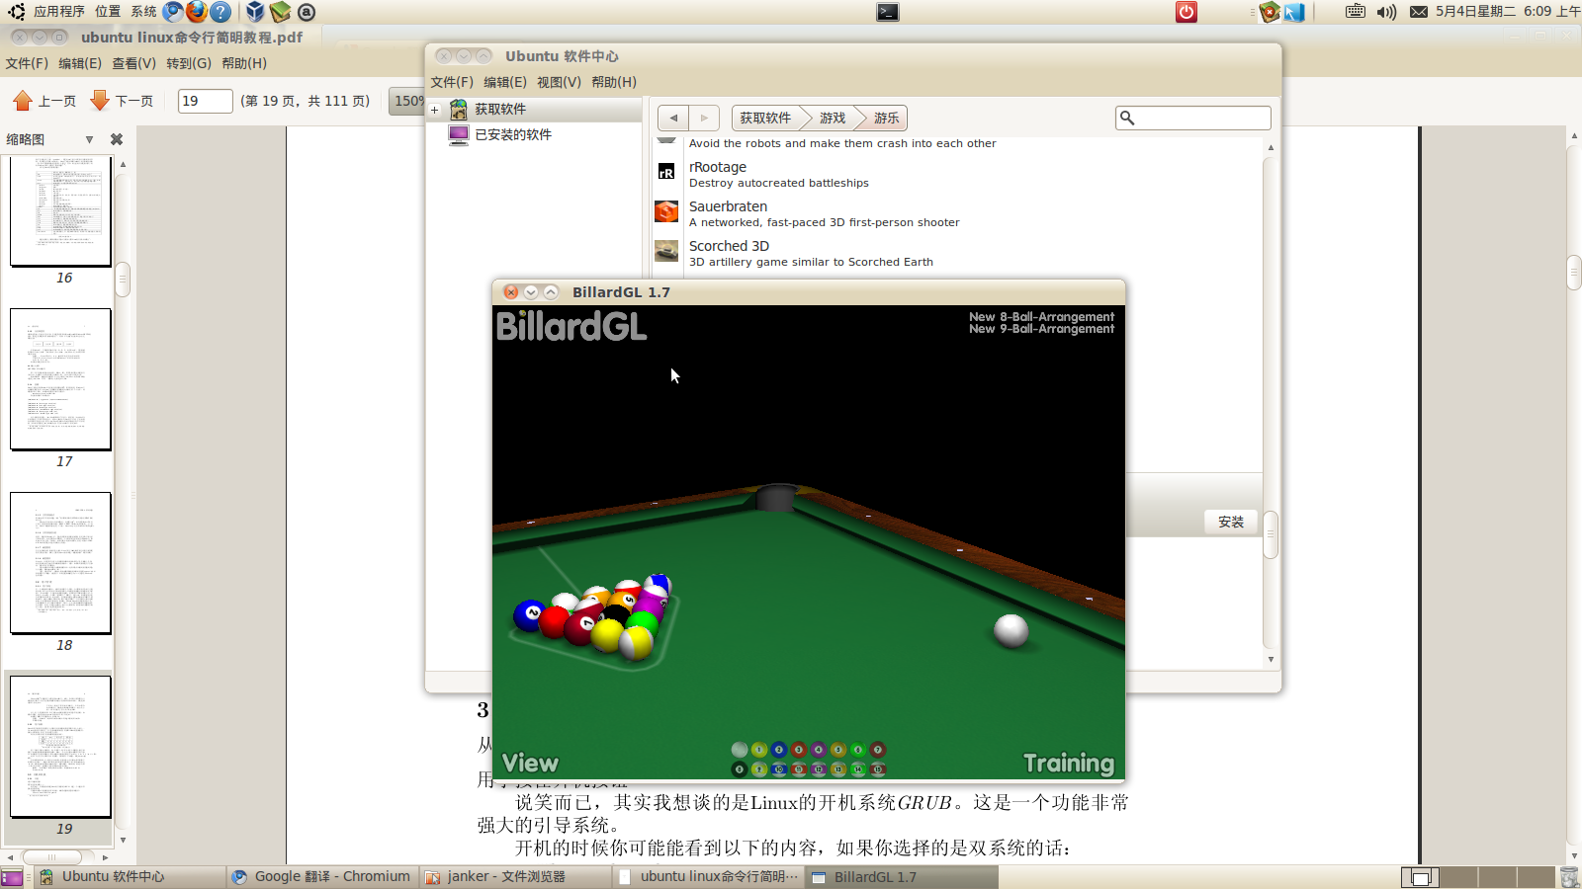Open 转到(G) menu in PDF viewer
The height and width of the screenshot is (889, 1582).
[x=189, y=63]
